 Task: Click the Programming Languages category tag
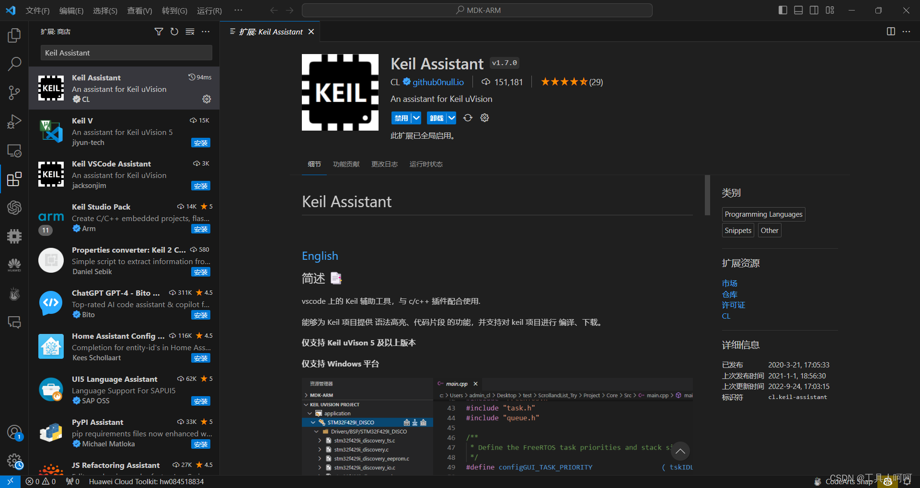point(763,214)
